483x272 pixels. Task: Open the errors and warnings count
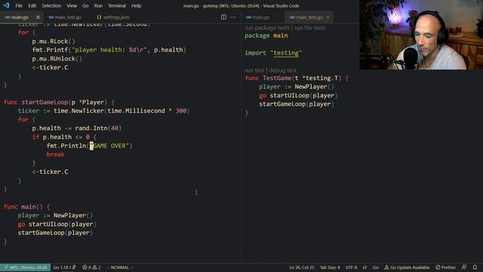pos(91,267)
